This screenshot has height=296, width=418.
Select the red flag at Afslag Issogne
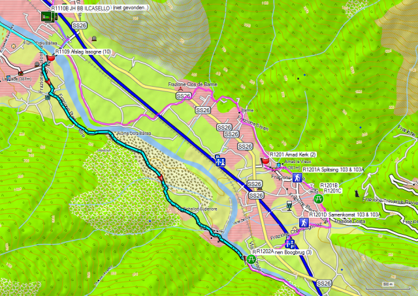coord(52,57)
